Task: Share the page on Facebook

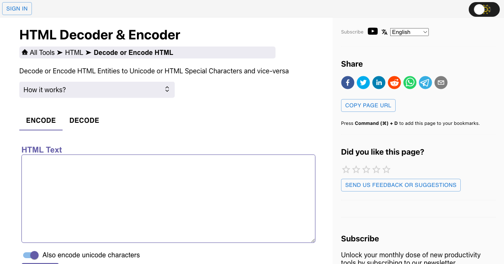Action: pos(347,83)
